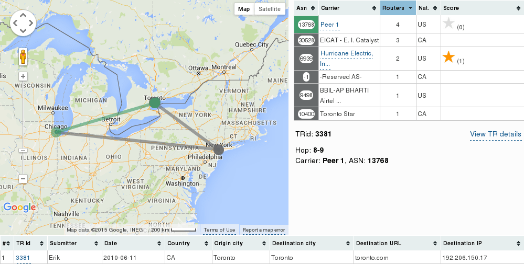The image size is (524, 264).
Task: Click the gray star for Peer 1
Action: [448, 23]
